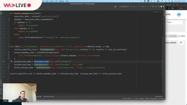Click the Airflow refresh button icon

181,43
